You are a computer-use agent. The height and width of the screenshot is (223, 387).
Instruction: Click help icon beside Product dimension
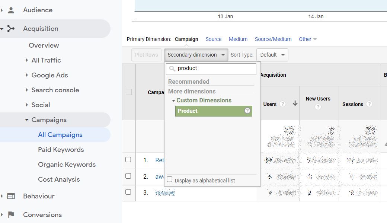click(x=247, y=111)
